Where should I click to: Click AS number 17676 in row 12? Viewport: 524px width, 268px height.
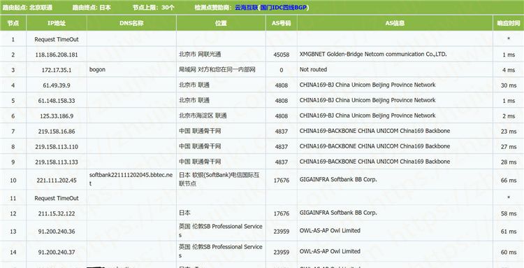[x=282, y=213]
